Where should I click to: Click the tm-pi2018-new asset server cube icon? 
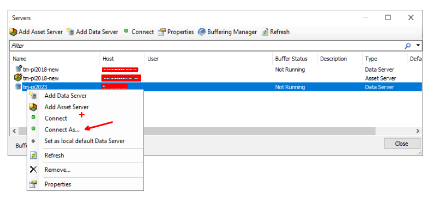[x=18, y=77]
